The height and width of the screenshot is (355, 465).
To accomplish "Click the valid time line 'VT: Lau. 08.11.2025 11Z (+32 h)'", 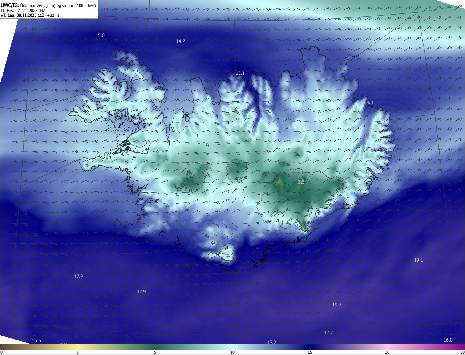I will coord(30,15).
